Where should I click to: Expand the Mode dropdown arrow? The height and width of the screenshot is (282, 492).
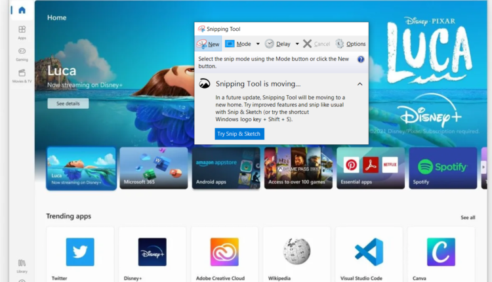[258, 44]
